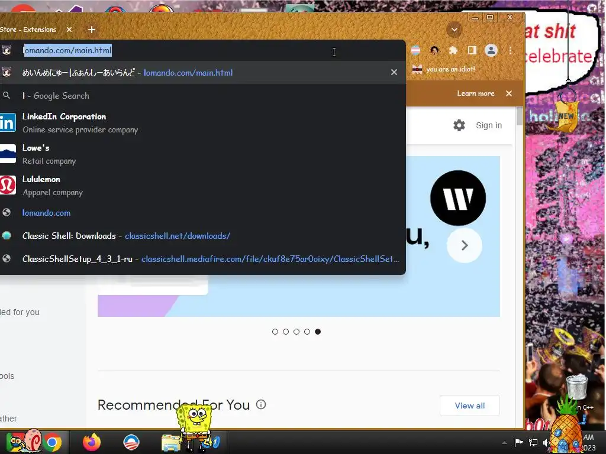Select the first carousel dot

275,332
